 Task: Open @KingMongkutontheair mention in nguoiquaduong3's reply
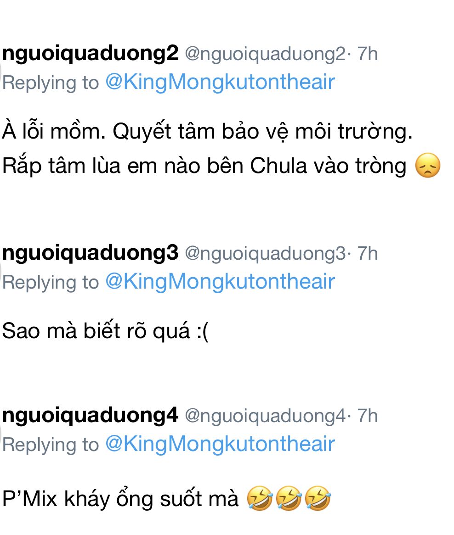(220, 281)
